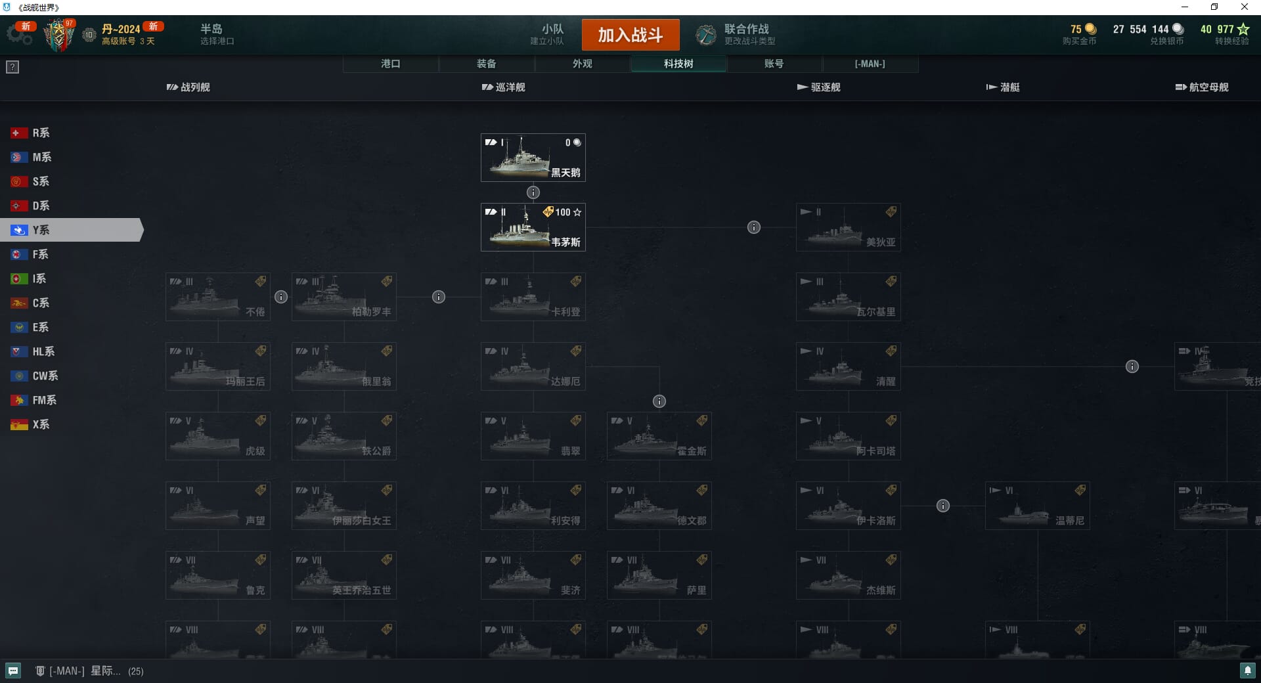Select the 韦茅斯 tier II cruiser tile
The height and width of the screenshot is (683, 1261).
[533, 227]
